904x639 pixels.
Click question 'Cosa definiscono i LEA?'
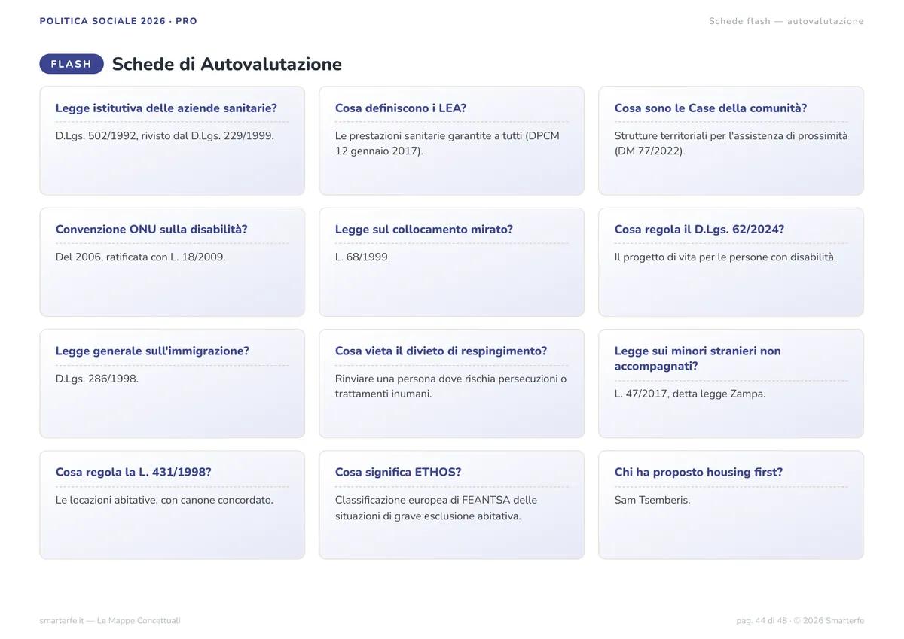click(401, 108)
